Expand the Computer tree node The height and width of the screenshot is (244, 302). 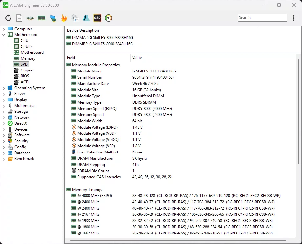(x=4, y=29)
